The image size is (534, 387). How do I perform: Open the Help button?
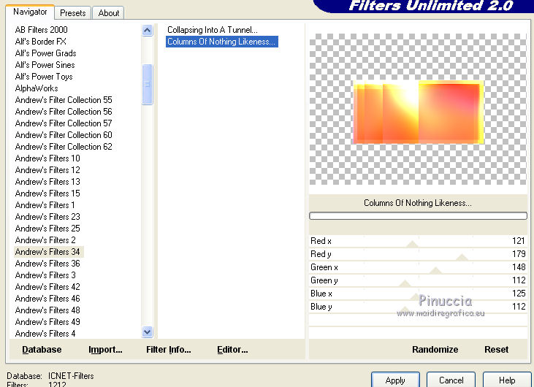(x=507, y=380)
